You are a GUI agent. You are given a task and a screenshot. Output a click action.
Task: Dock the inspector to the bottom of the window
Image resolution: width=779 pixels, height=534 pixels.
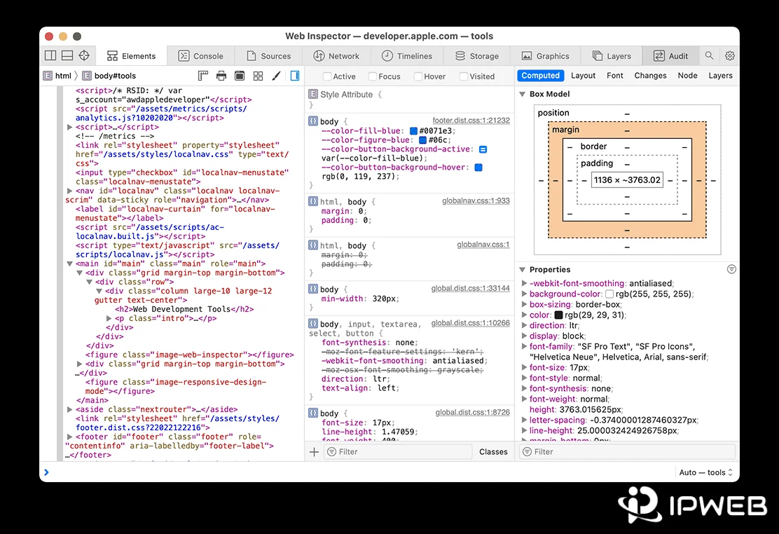[67, 55]
